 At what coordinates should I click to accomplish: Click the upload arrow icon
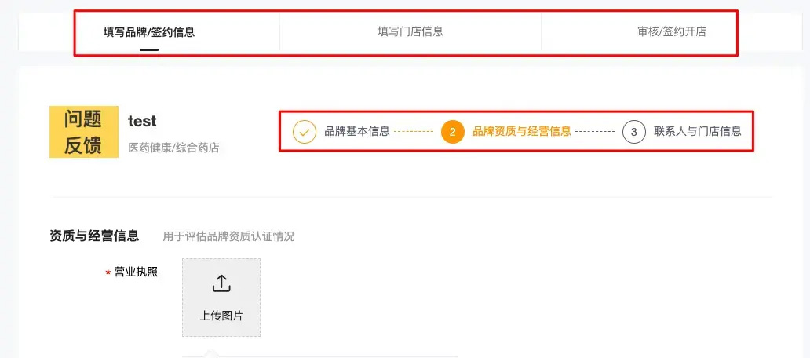221,283
